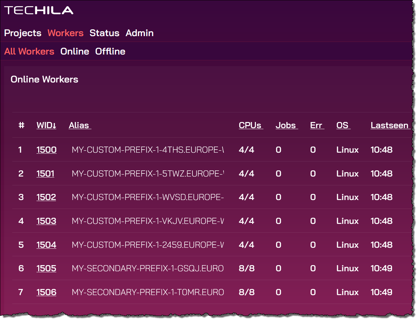Switch to the Offline workers tab

click(x=110, y=51)
